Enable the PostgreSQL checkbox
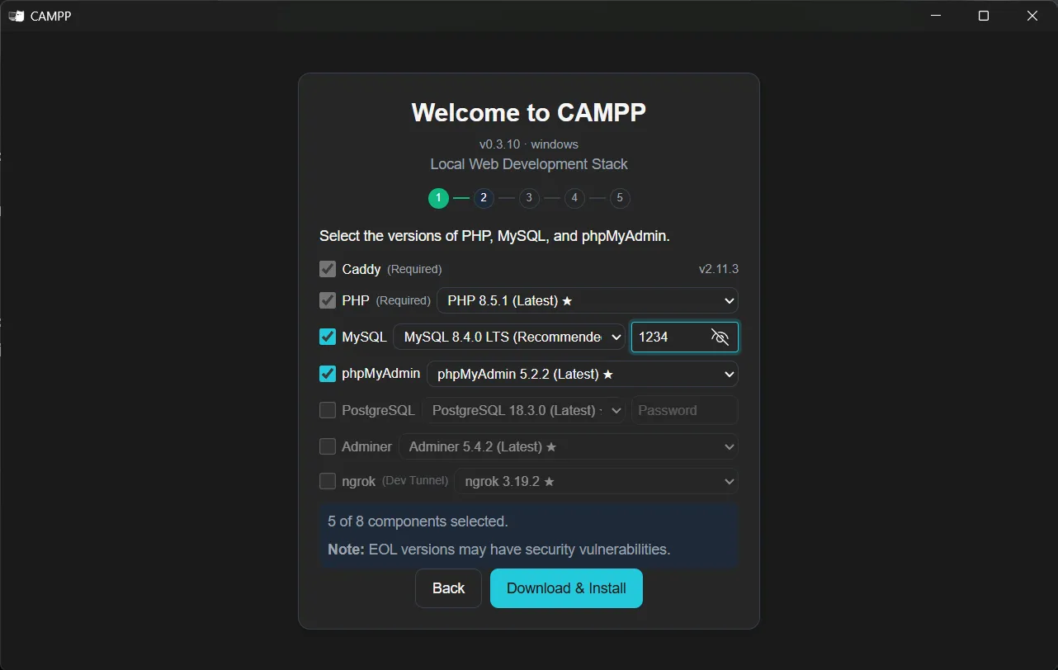Image resolution: width=1058 pixels, height=670 pixels. (x=328, y=410)
